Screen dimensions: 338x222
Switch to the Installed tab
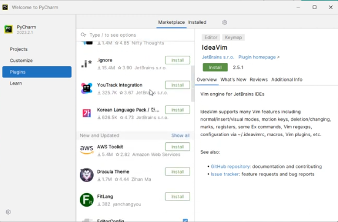tap(198, 23)
